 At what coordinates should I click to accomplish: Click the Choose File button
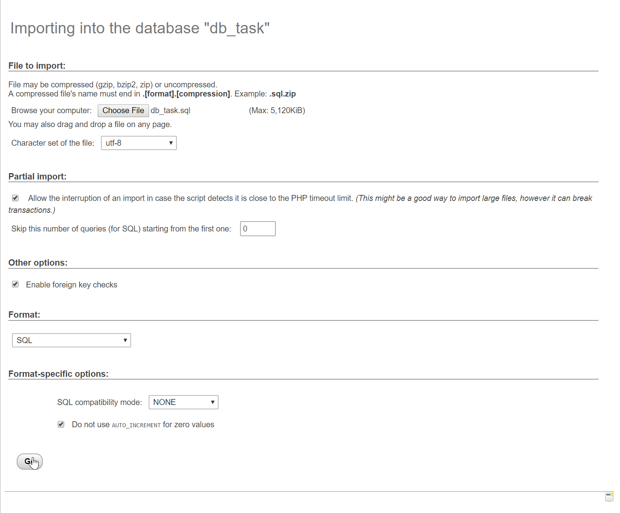point(123,110)
